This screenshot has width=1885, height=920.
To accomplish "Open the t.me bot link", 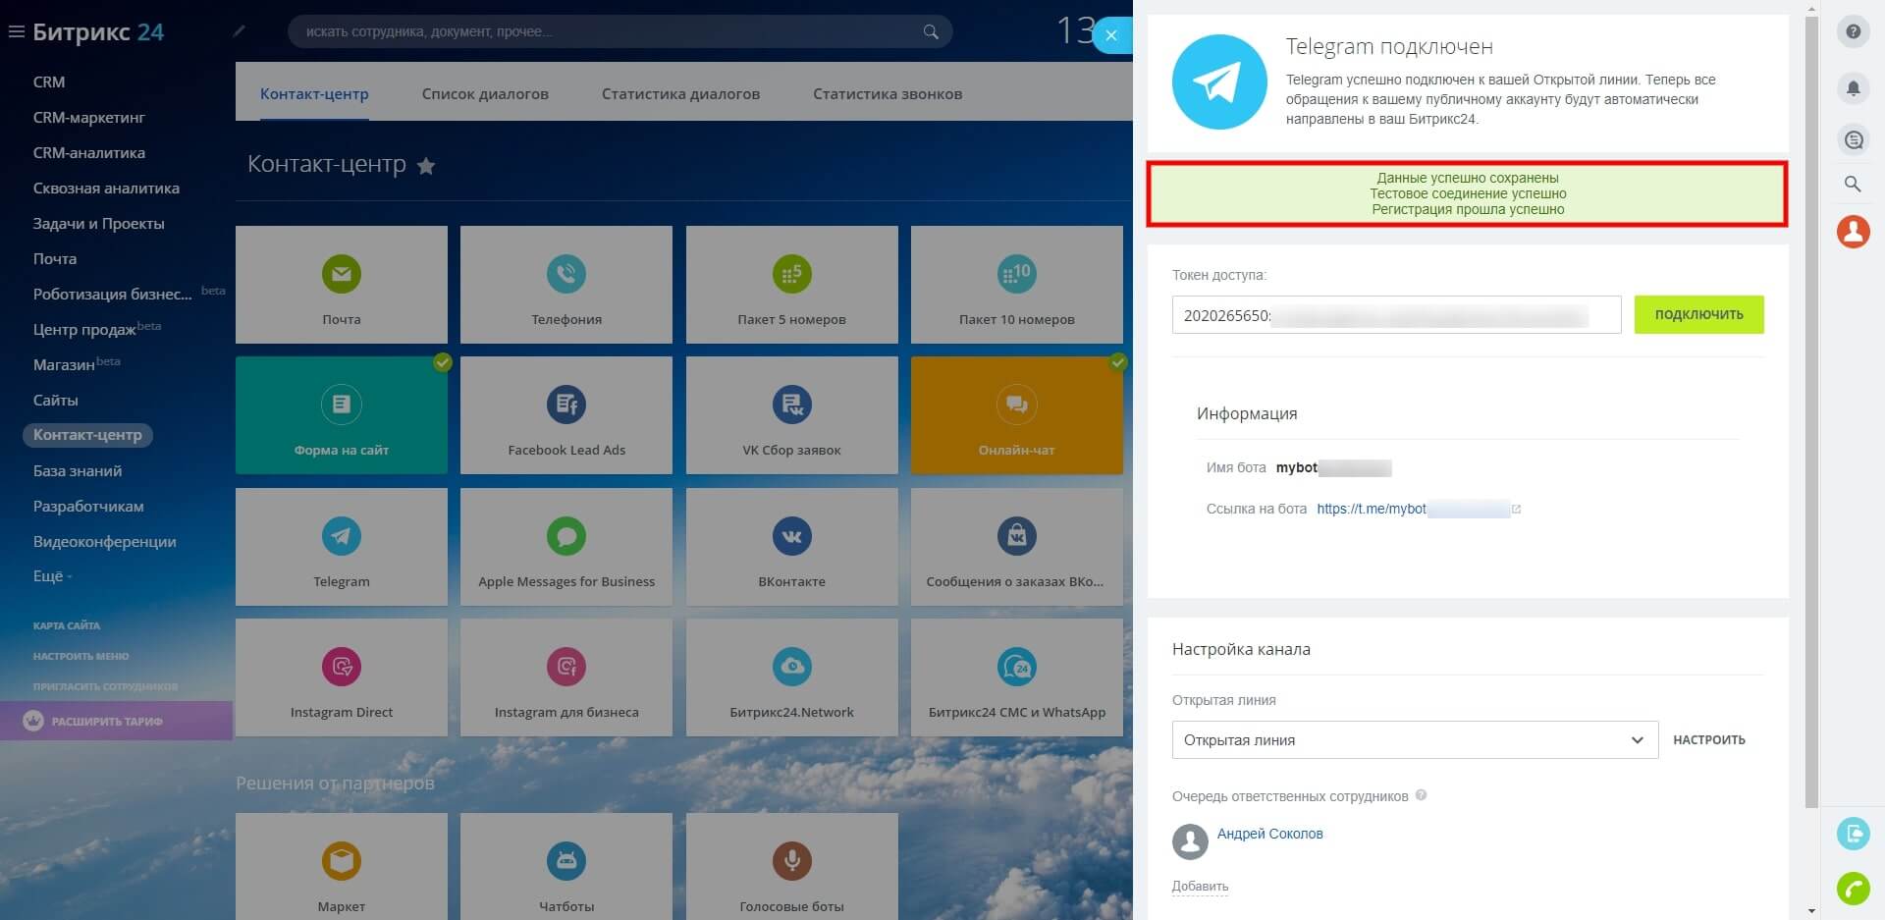I will point(1412,509).
